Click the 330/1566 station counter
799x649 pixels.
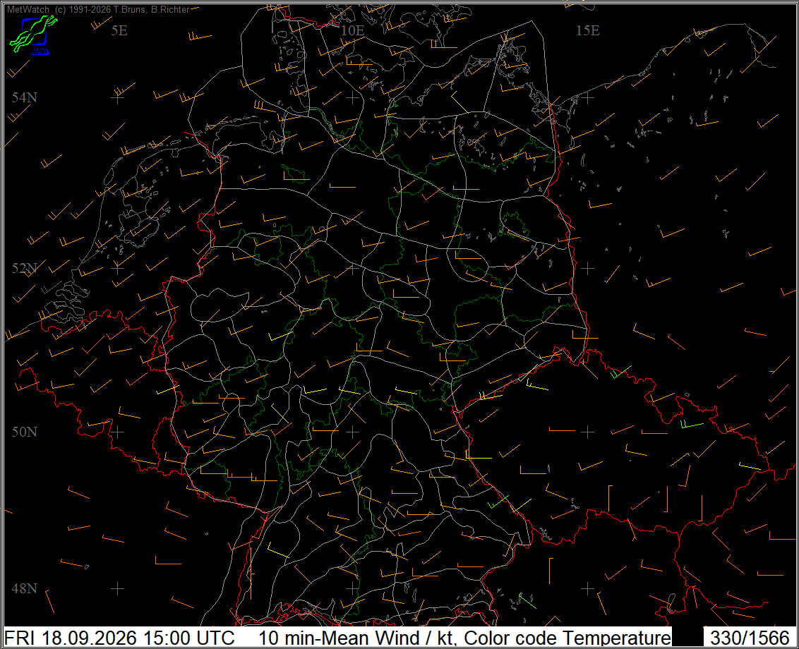coord(750,638)
